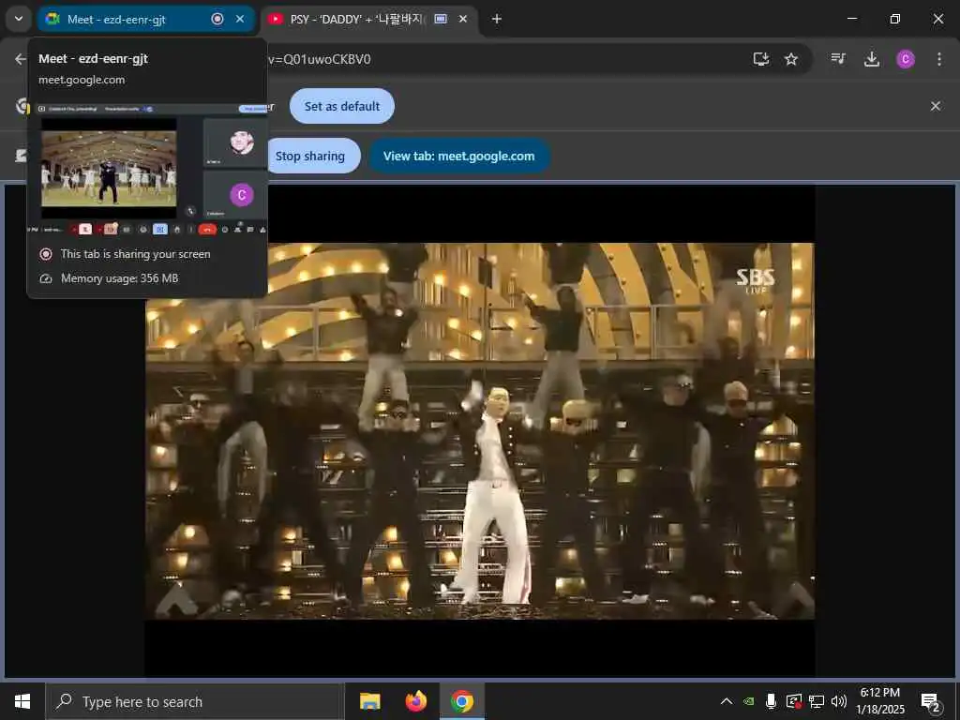This screenshot has height=720, width=960.
Task: Go back using the browser back arrow
Action: point(21,59)
